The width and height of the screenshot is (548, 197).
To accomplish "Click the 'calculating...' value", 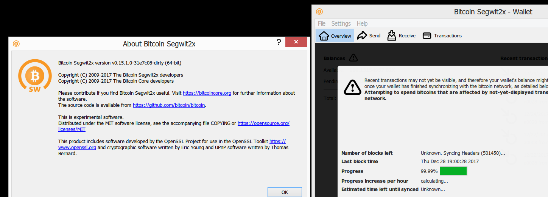I will 434,181.
